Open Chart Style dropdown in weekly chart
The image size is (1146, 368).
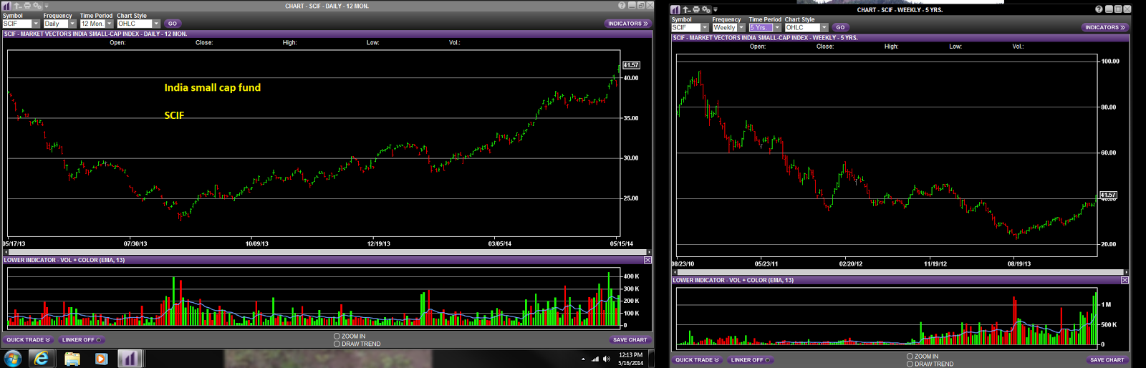(824, 27)
